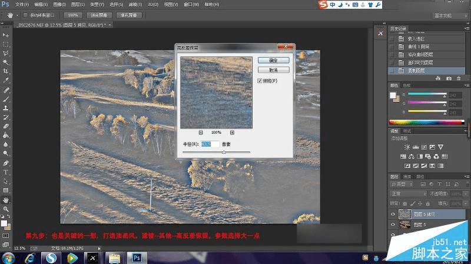This screenshot has width=471, height=264.
Task: Confirm the High Pass dialog with the OK button
Action: pos(273,61)
